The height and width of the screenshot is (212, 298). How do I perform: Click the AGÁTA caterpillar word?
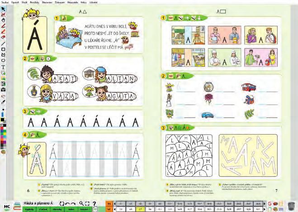tap(121, 96)
